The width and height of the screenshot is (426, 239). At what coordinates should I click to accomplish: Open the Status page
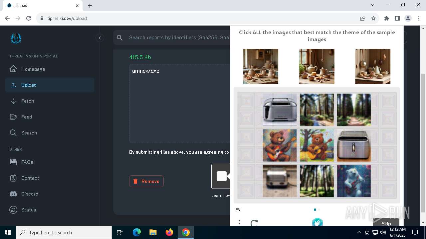50,210
